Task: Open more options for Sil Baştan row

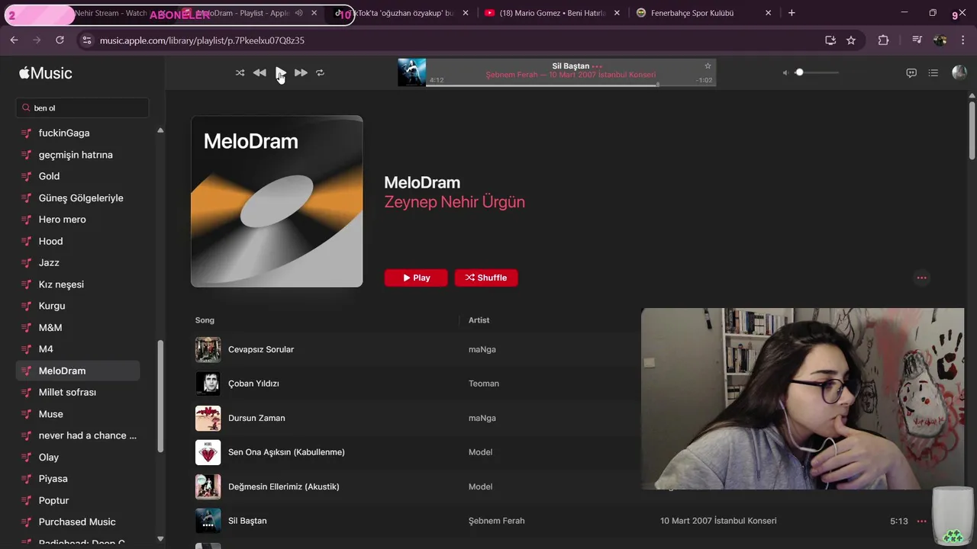Action: pos(921,522)
